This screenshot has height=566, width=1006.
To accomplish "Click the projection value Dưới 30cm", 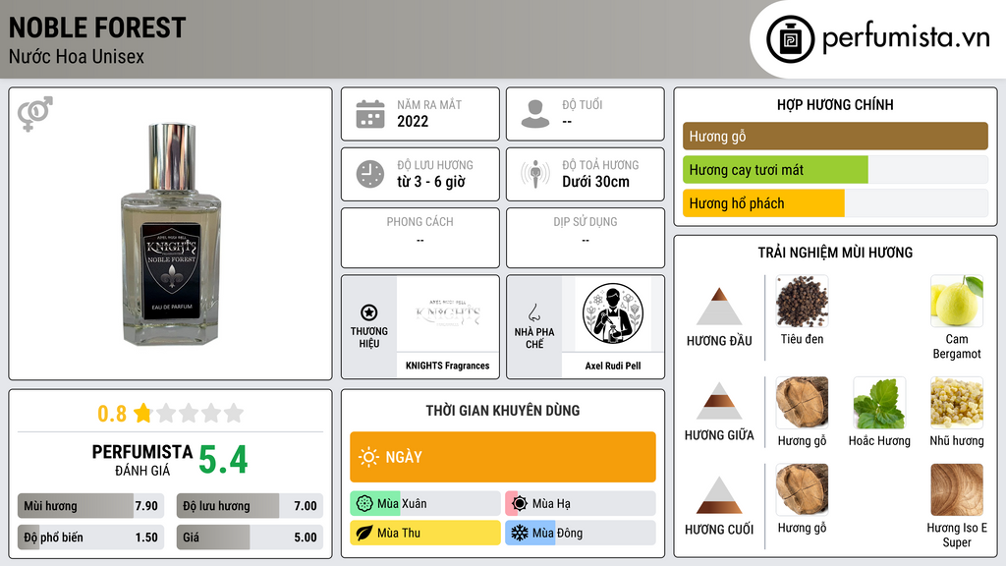I will click(596, 182).
